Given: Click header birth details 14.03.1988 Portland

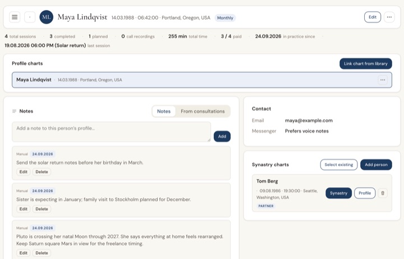Looking at the screenshot, I should [x=161, y=18].
